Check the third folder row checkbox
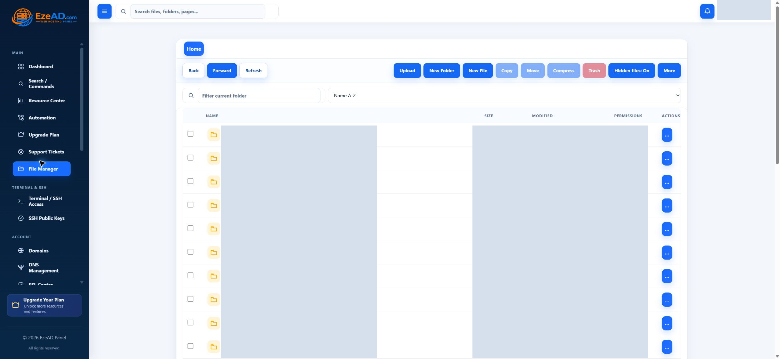 point(191,181)
